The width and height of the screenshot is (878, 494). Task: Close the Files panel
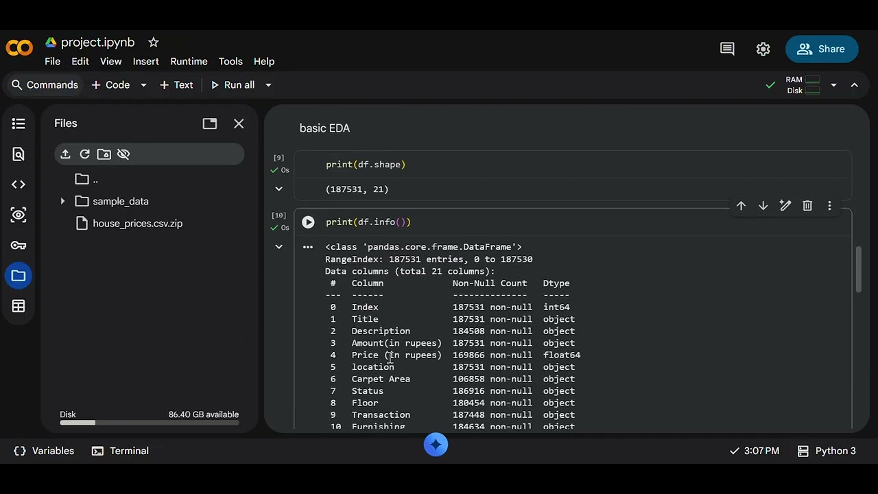tap(239, 123)
